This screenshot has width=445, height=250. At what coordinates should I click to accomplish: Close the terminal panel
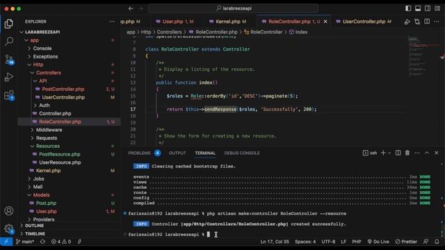437,153
